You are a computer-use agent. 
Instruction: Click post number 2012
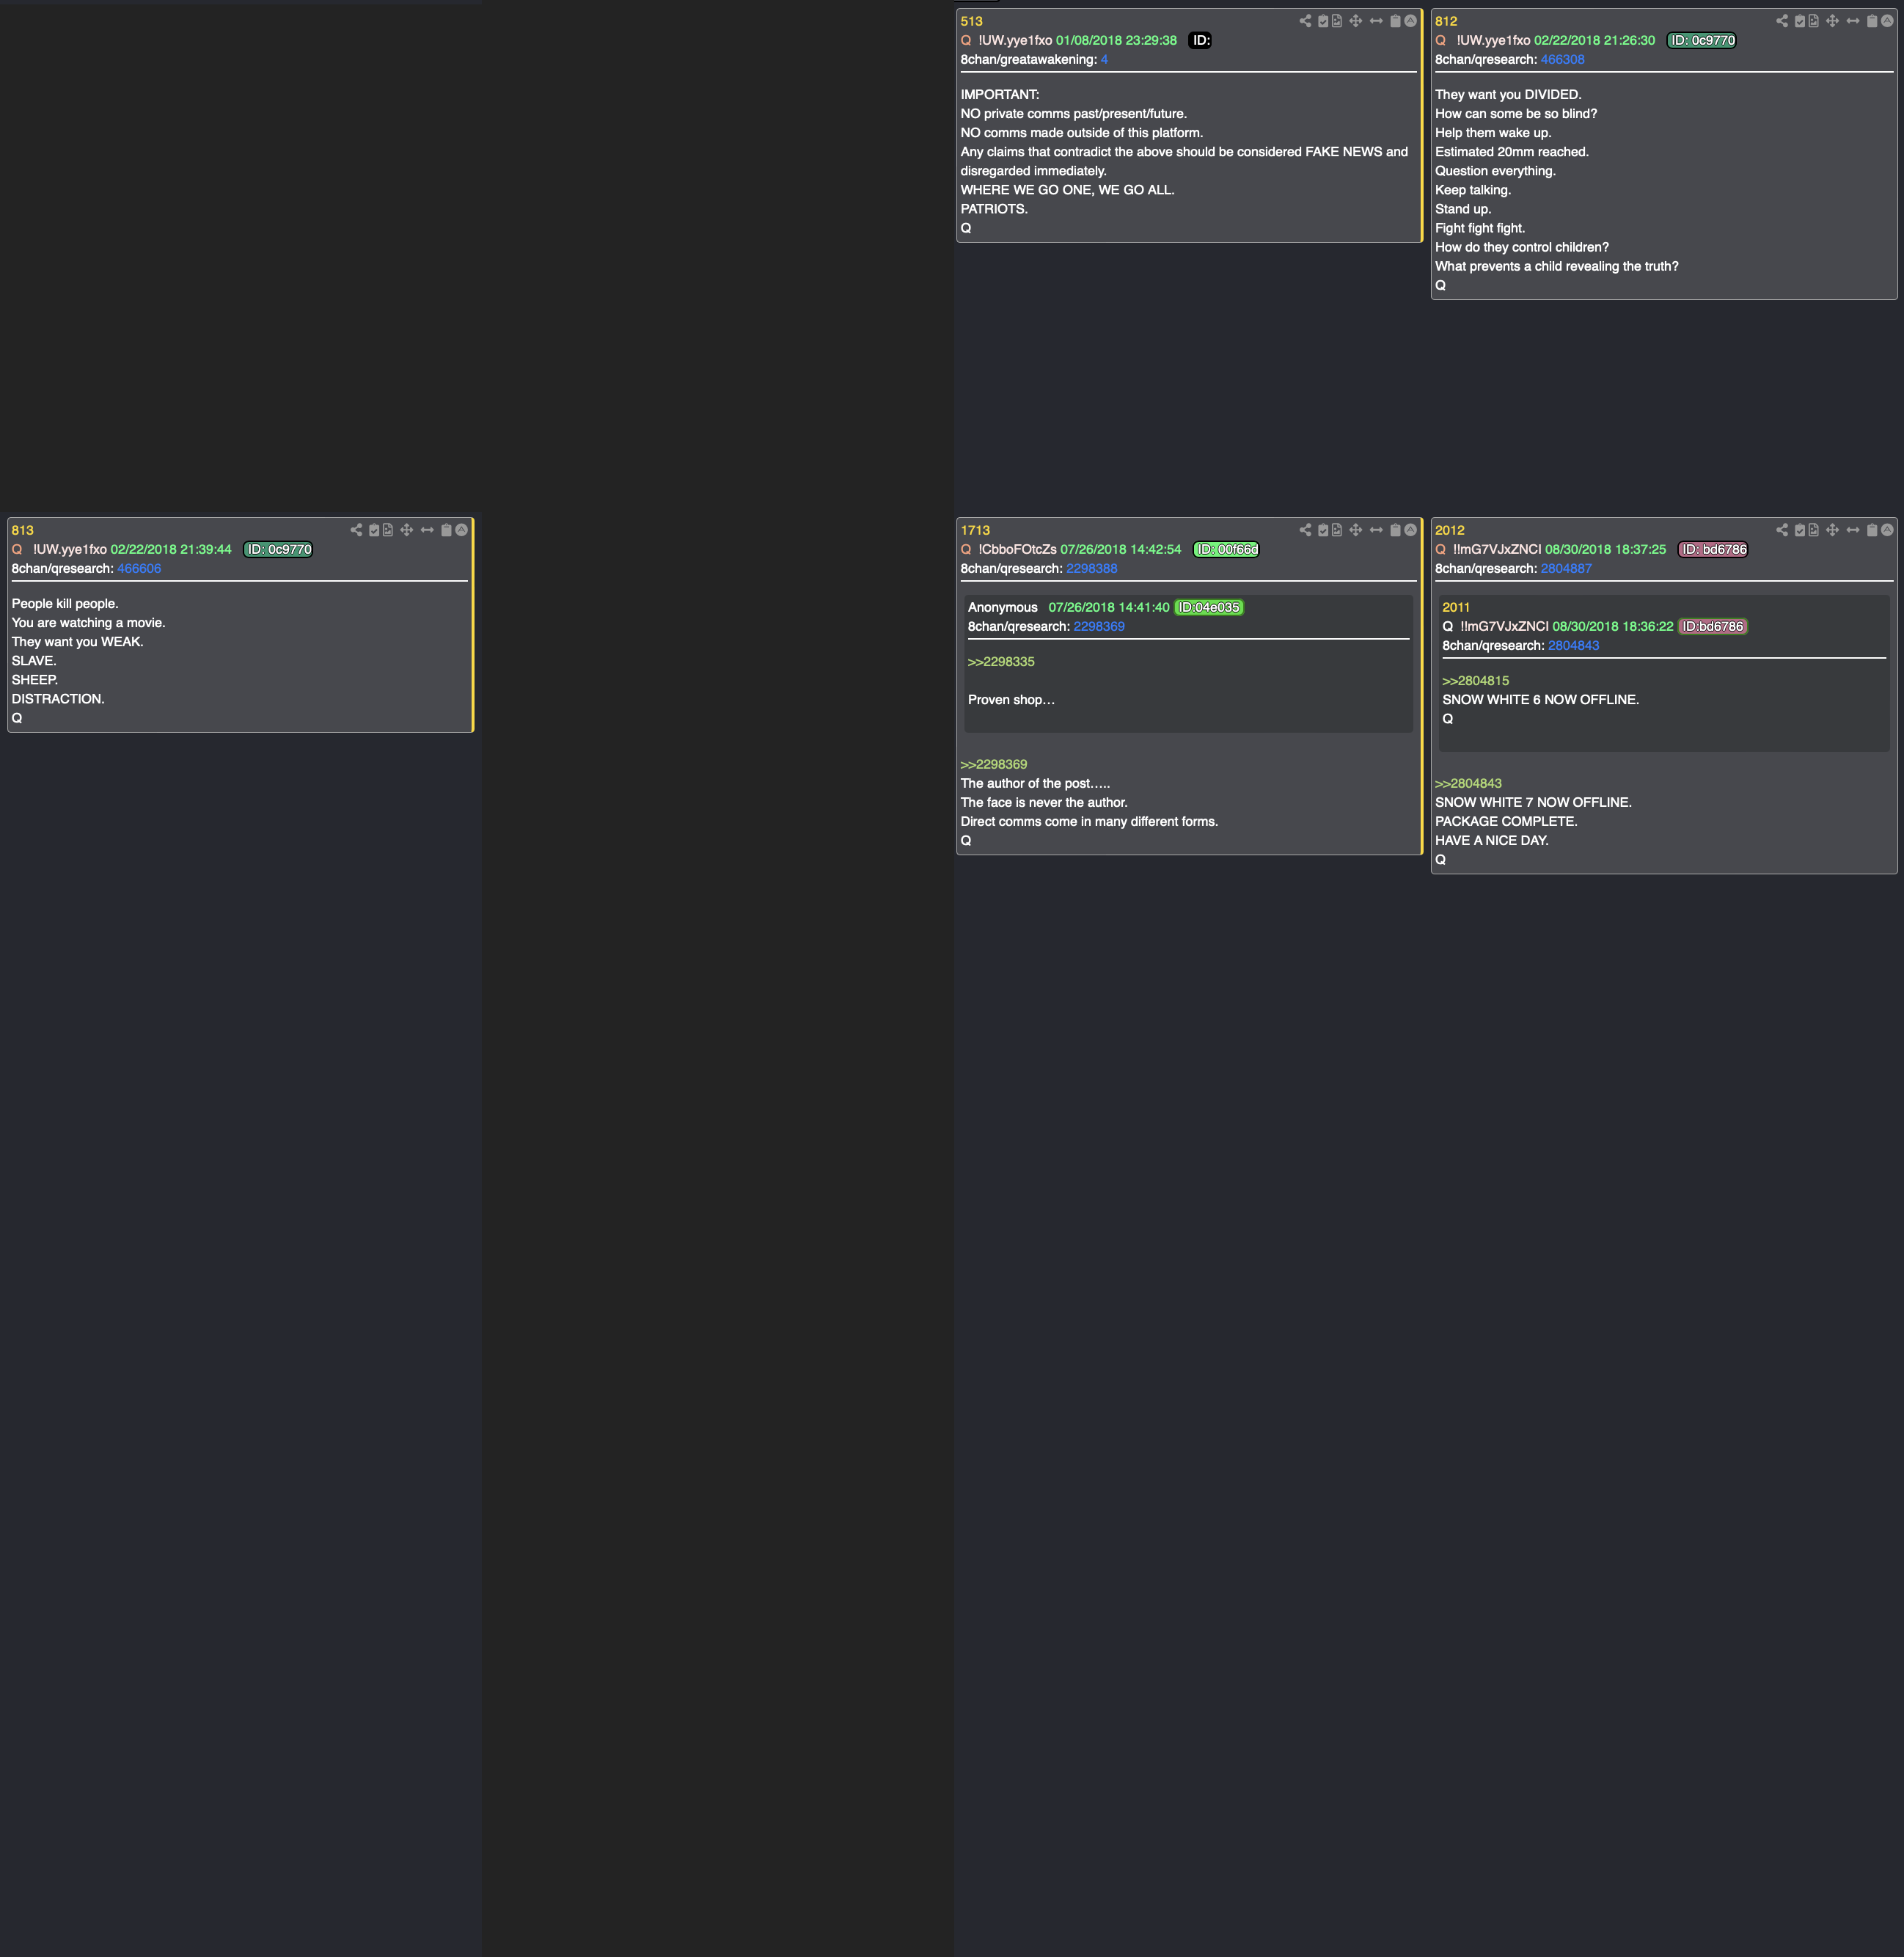(x=1449, y=531)
